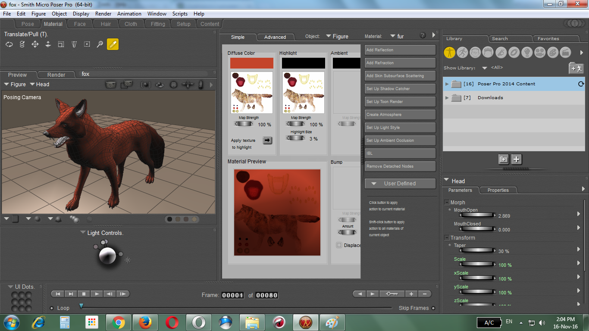Viewport: 589px width, 331px height.
Task: Click the Area Render camera icon
Action: [x=126, y=84]
